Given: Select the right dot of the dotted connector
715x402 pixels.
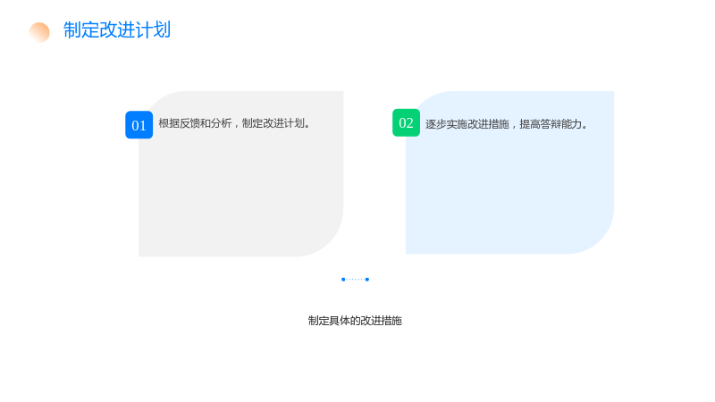Looking at the screenshot, I should coord(367,280).
